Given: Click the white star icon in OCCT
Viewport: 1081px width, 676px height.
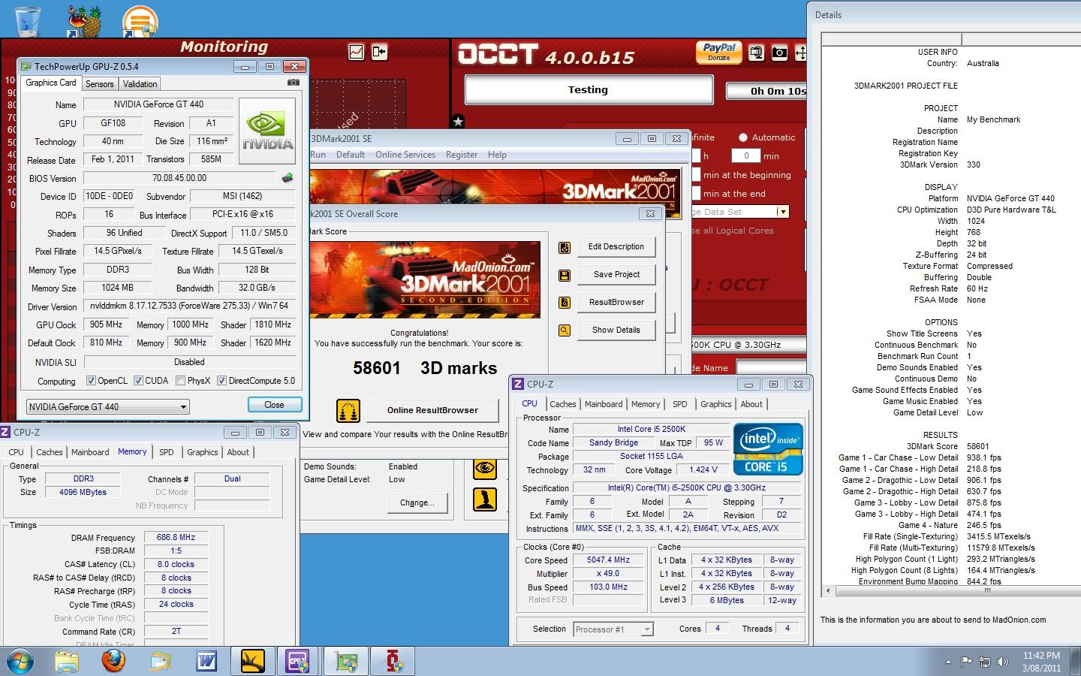Looking at the screenshot, I should click(458, 121).
